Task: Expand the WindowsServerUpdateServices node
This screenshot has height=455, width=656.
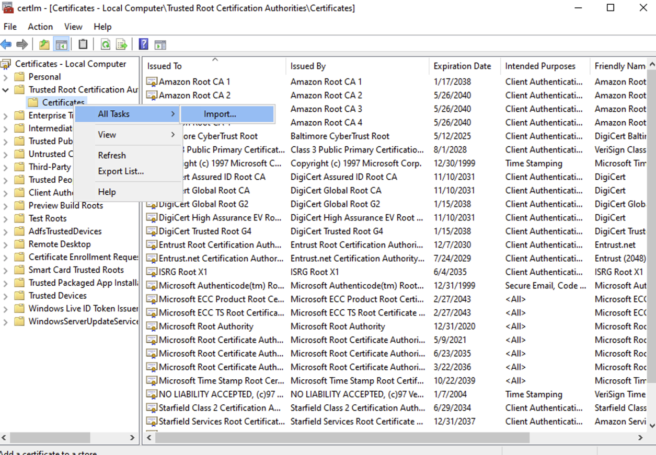Action: pos(6,321)
